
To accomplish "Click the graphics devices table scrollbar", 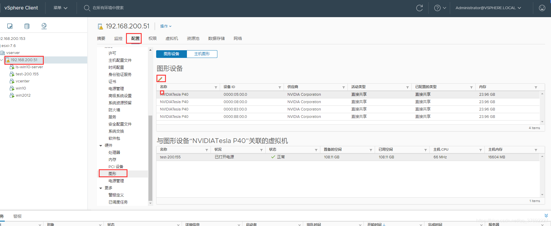I will tap(542, 108).
